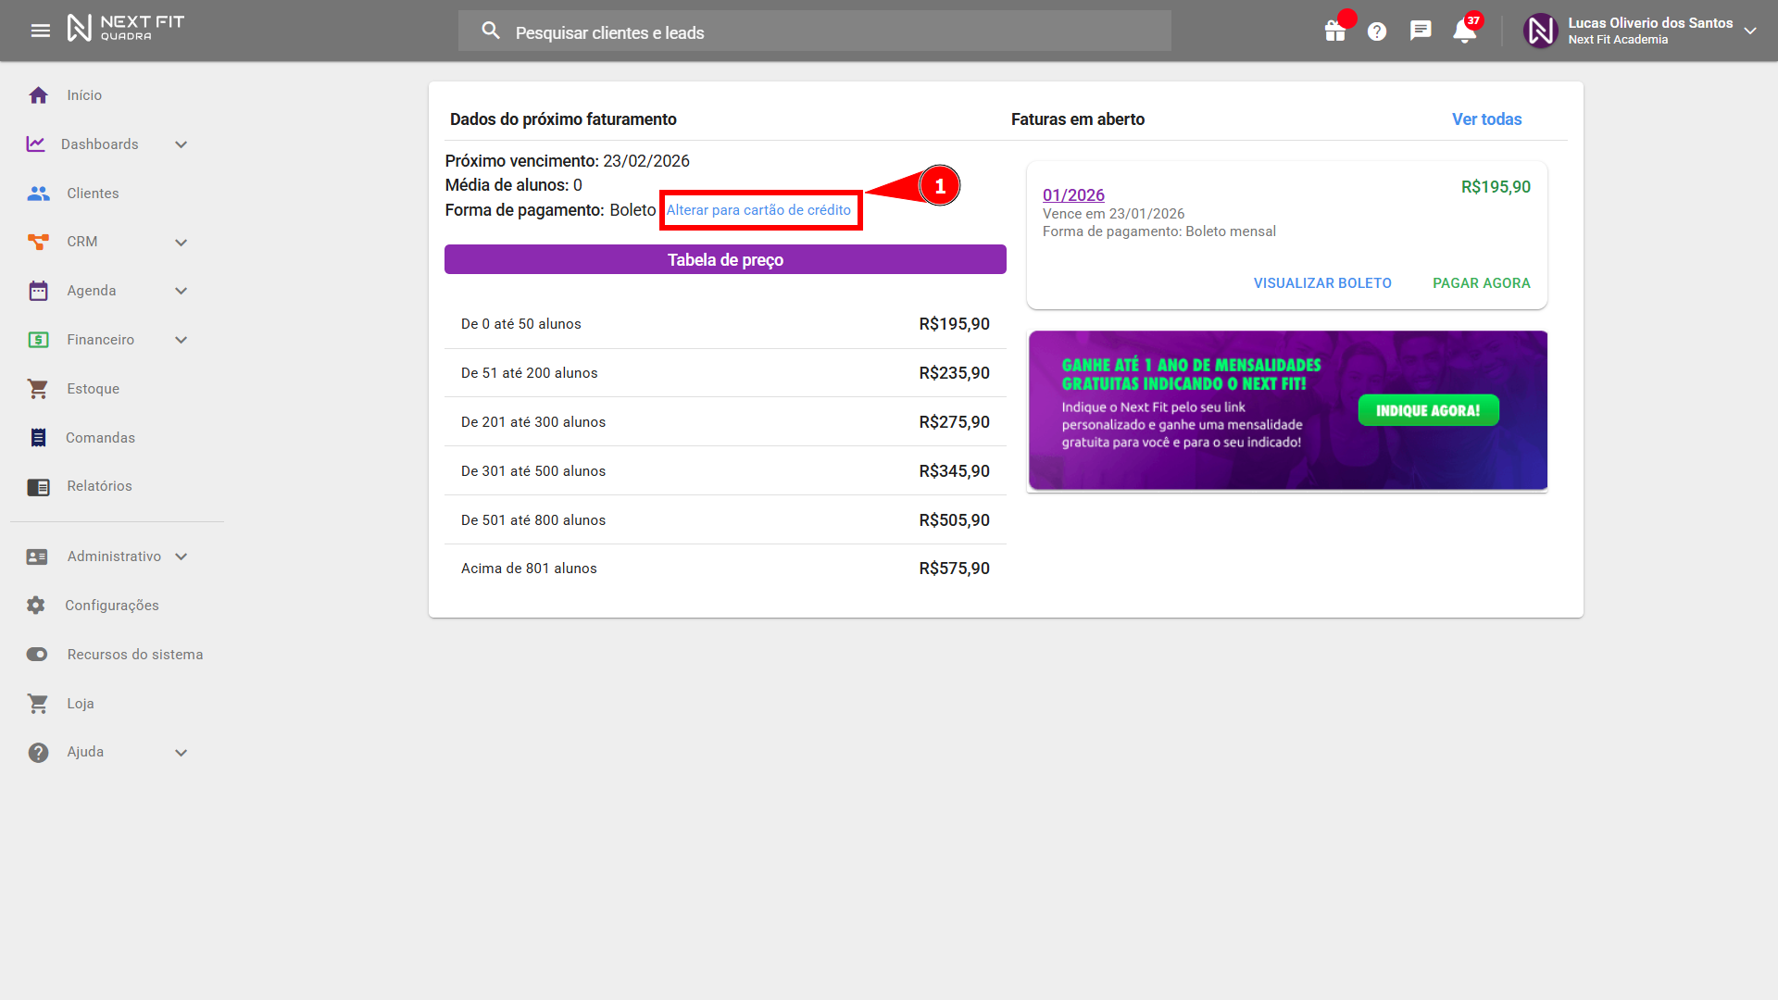Open the user account dropdown arrow
This screenshot has width=1778, height=1000.
point(1750,31)
